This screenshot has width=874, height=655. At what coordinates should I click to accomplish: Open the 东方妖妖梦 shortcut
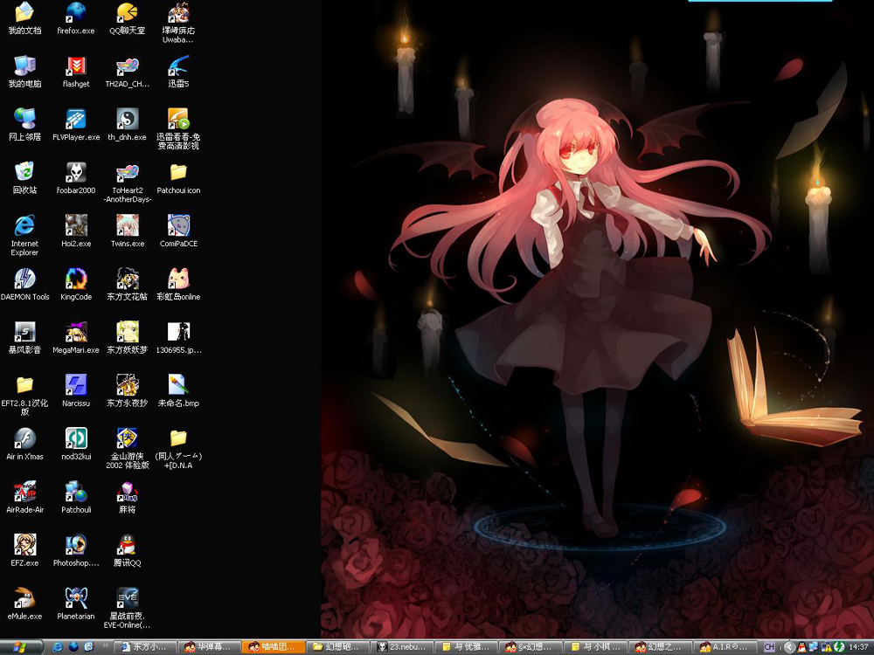[127, 339]
